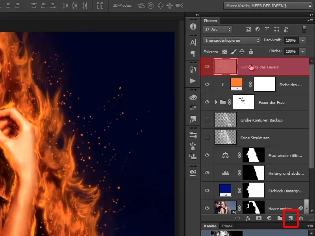
Task: Open the Kanäle panel menu
Action: [x=310, y=226]
